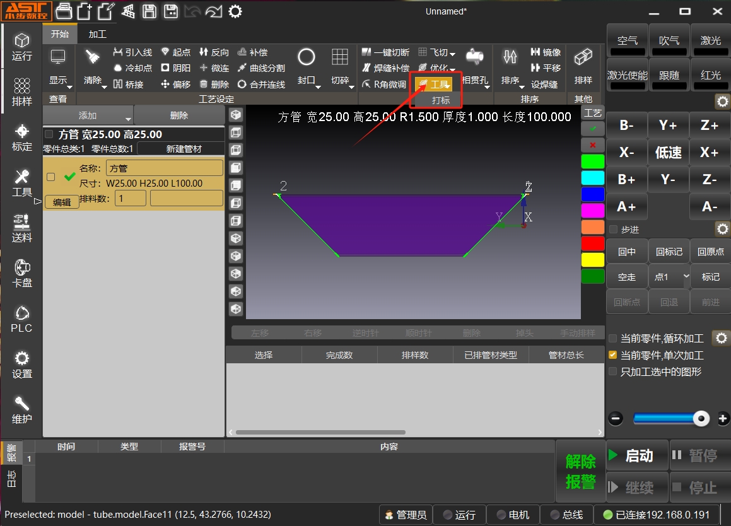Click the green check mark under 工艺
Viewport: 731px width, 526px height.
(x=592, y=128)
